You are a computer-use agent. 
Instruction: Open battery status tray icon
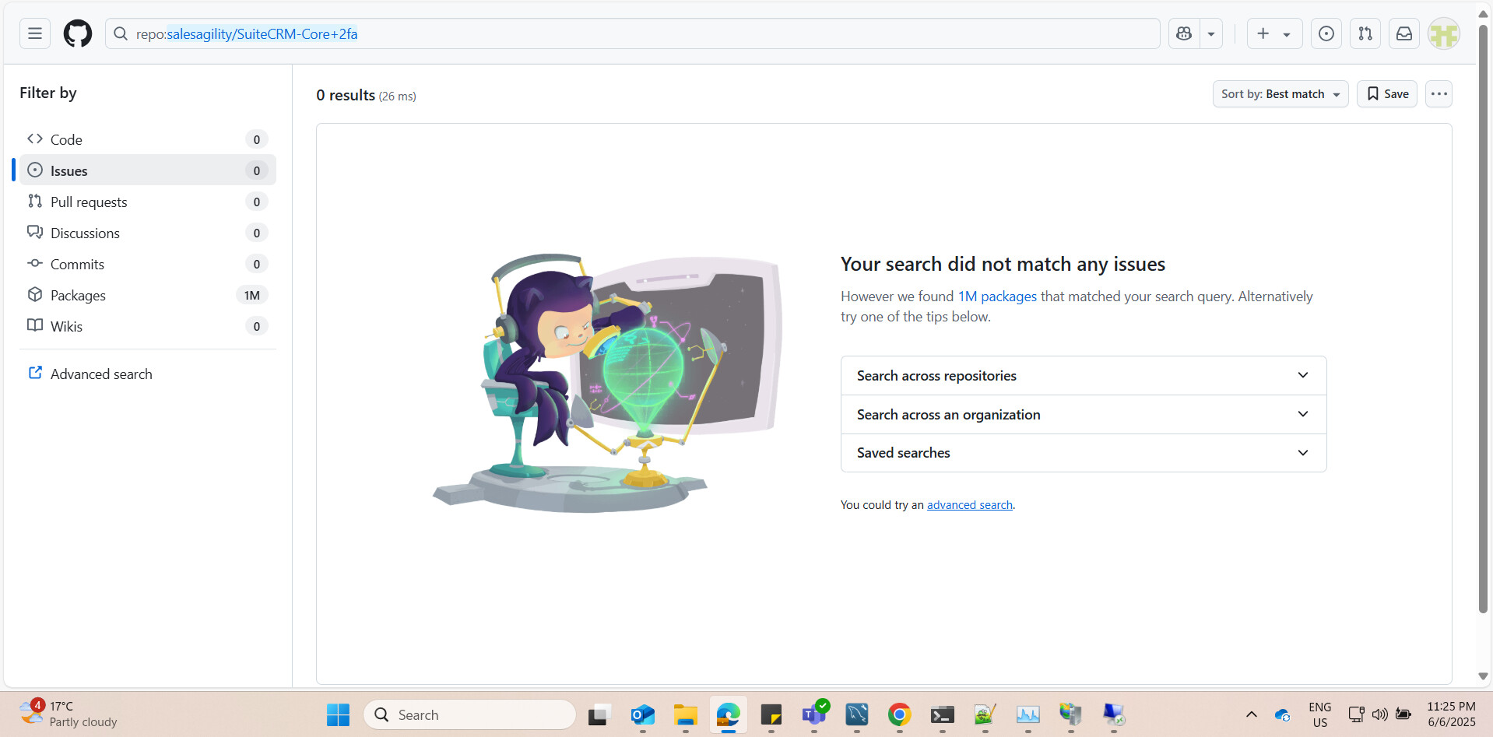1403,714
